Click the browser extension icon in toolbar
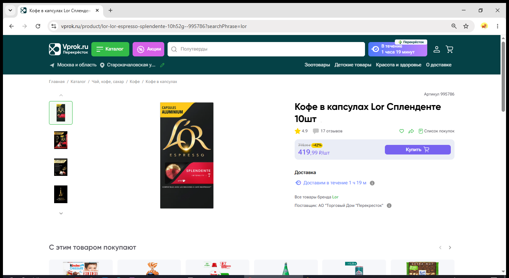 click(484, 26)
